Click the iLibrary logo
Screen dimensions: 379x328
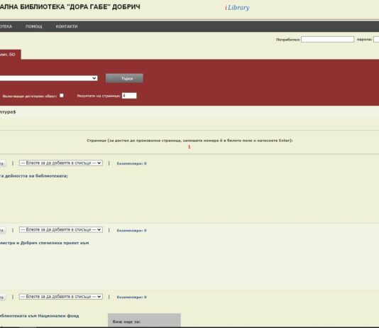tap(237, 8)
